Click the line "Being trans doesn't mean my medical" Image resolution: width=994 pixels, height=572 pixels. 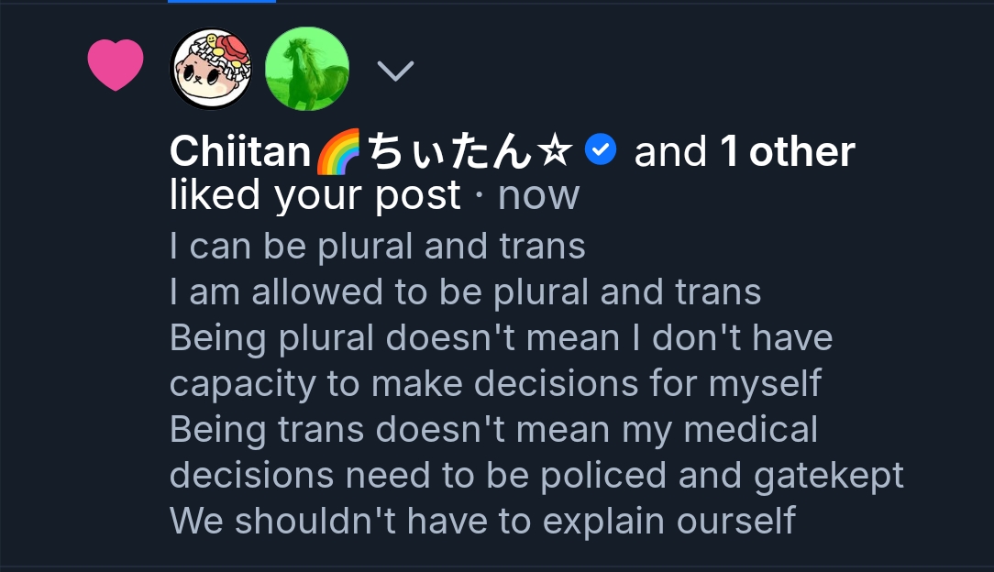pyautogui.click(x=493, y=429)
